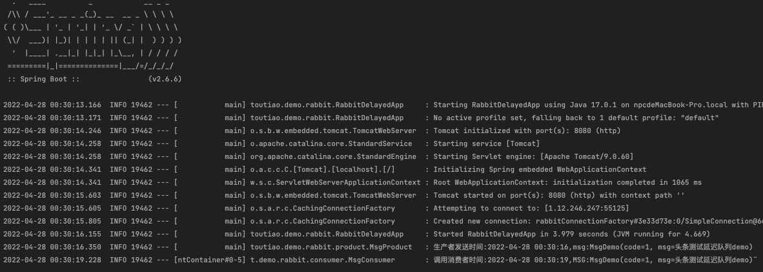
Task: Click the 'Attempting to connect to' log message
Action: (x=531, y=208)
